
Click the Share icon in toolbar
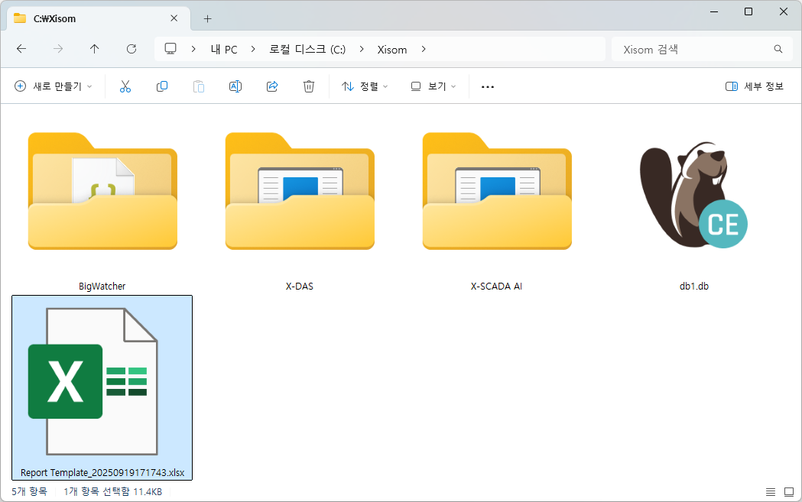pos(272,86)
